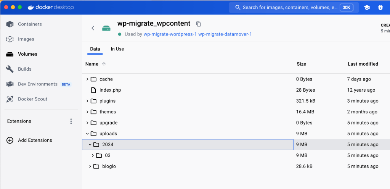The width and height of the screenshot is (390, 189).
Task: Open the wp-migrate-datamover-1 container link
Action: [x=225, y=34]
